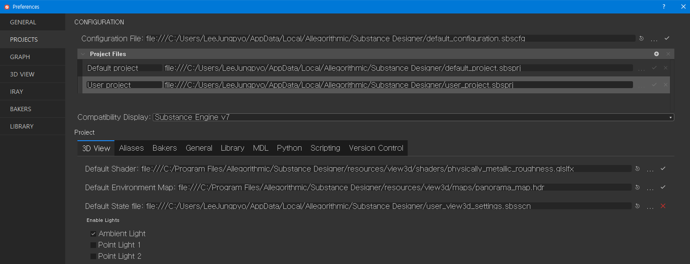The width and height of the screenshot is (690, 264).
Task: Close the Preferences window
Action: (683, 7)
